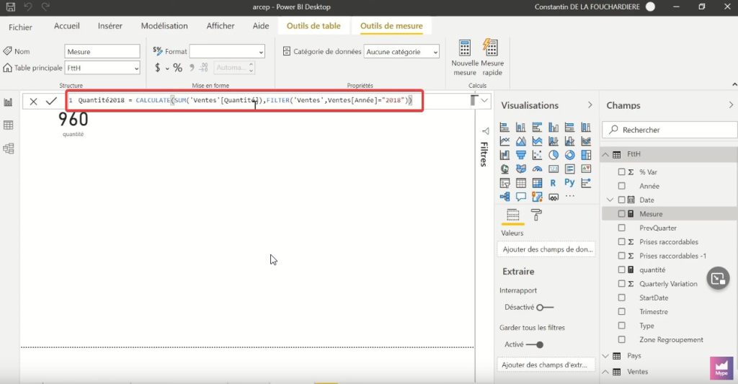Switch to the Accueil tab
This screenshot has width=738, height=384.
(x=67, y=26)
